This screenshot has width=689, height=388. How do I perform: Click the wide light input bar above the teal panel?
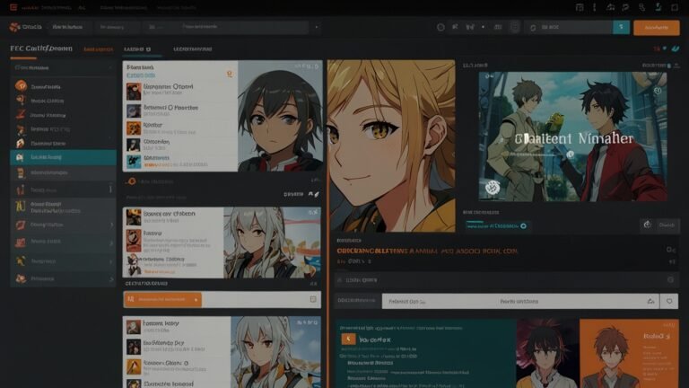click(520, 302)
